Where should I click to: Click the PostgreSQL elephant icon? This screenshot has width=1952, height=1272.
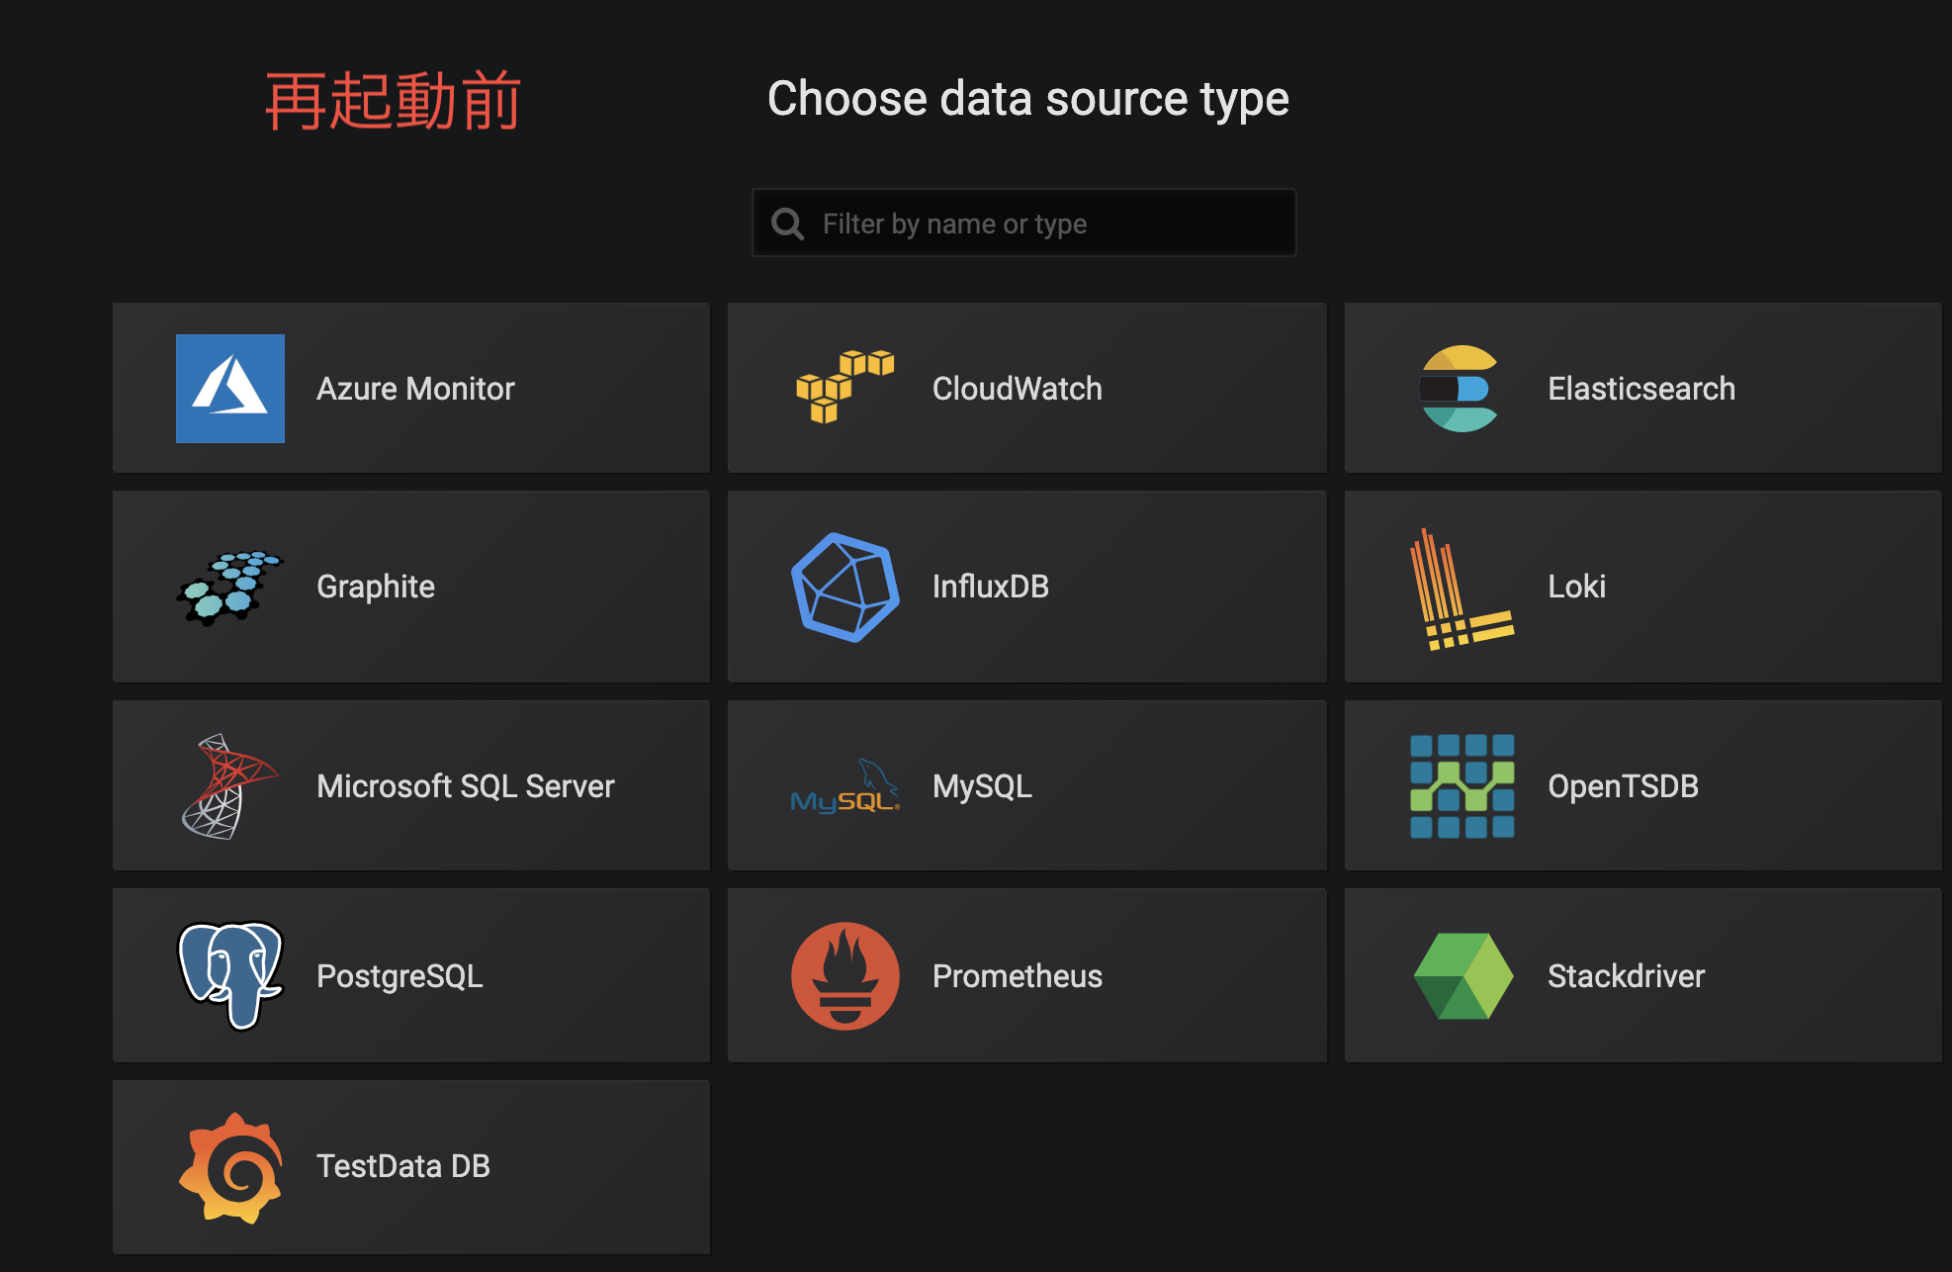point(230,976)
